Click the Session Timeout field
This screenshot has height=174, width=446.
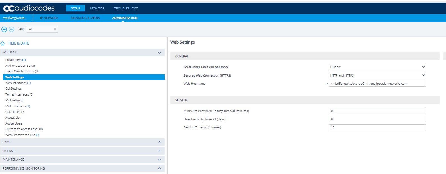pos(377,127)
